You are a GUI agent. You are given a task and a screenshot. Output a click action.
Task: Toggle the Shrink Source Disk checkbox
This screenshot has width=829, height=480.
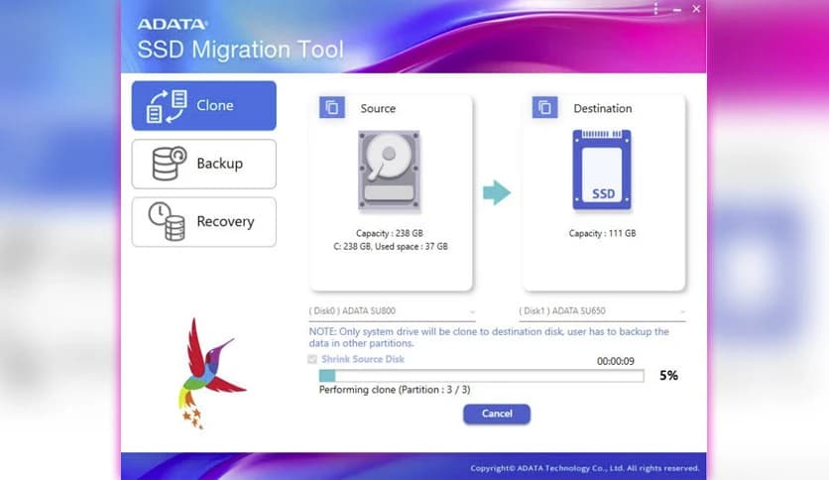312,359
